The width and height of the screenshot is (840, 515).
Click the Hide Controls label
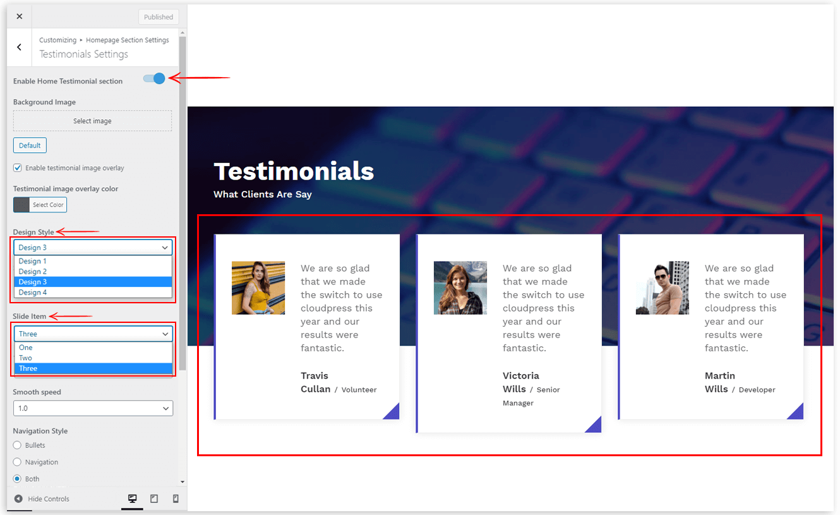tap(49, 499)
